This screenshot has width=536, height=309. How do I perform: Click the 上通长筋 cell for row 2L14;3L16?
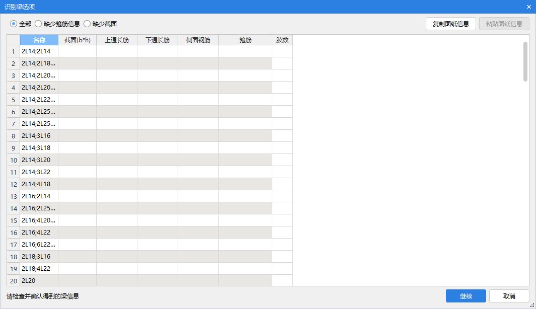coord(117,136)
